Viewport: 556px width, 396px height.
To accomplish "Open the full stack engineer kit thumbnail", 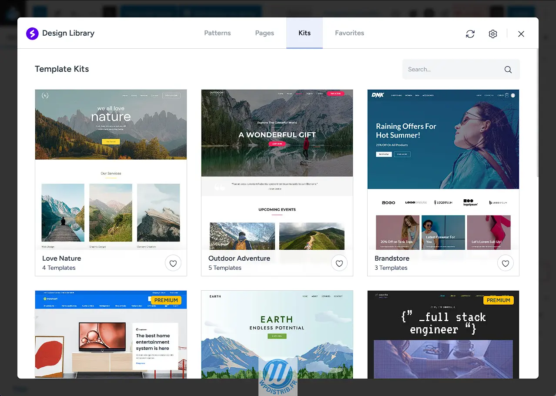I will (443, 335).
